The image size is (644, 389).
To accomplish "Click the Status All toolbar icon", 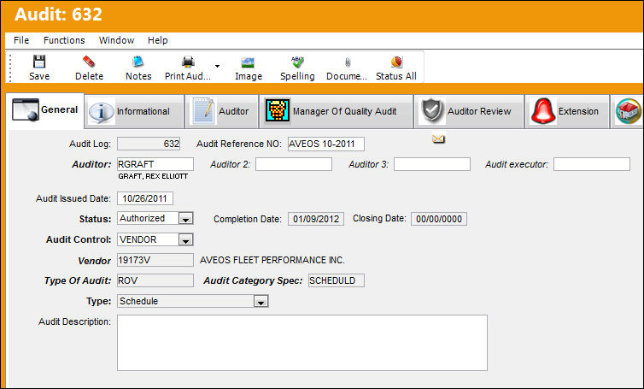I will tap(396, 62).
